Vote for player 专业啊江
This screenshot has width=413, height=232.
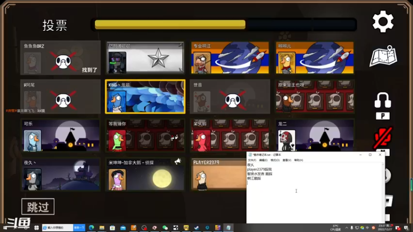(x=230, y=57)
